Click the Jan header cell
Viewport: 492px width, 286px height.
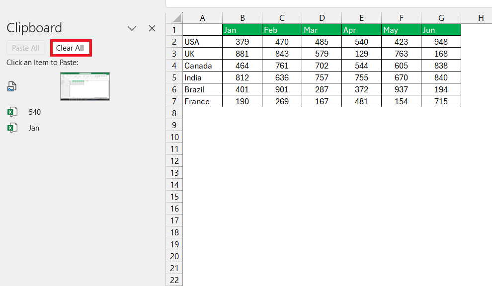[242, 30]
